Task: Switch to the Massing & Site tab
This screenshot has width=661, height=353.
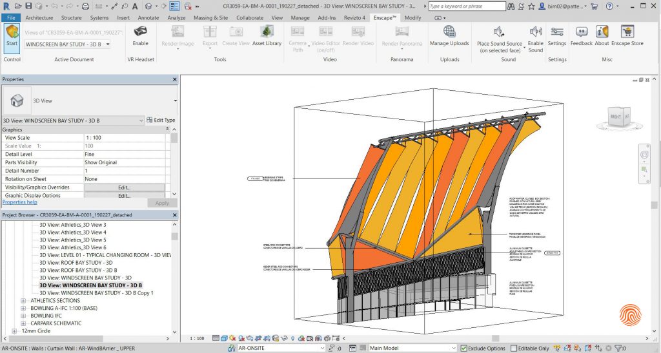Action: click(210, 17)
